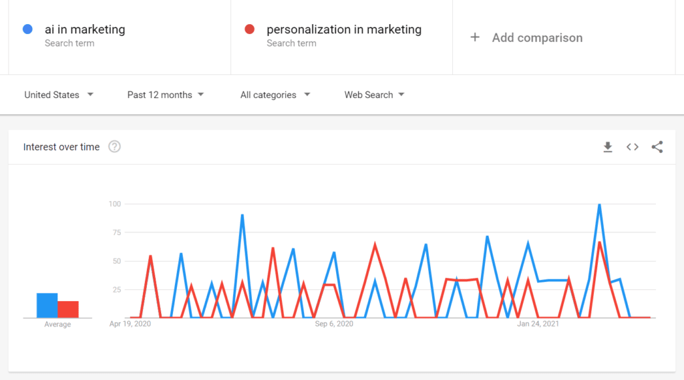
Task: Click the blue line's peak at 100
Action: (x=599, y=205)
